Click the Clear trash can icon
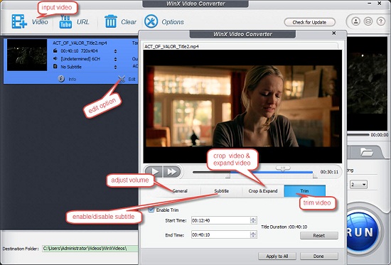 111,21
